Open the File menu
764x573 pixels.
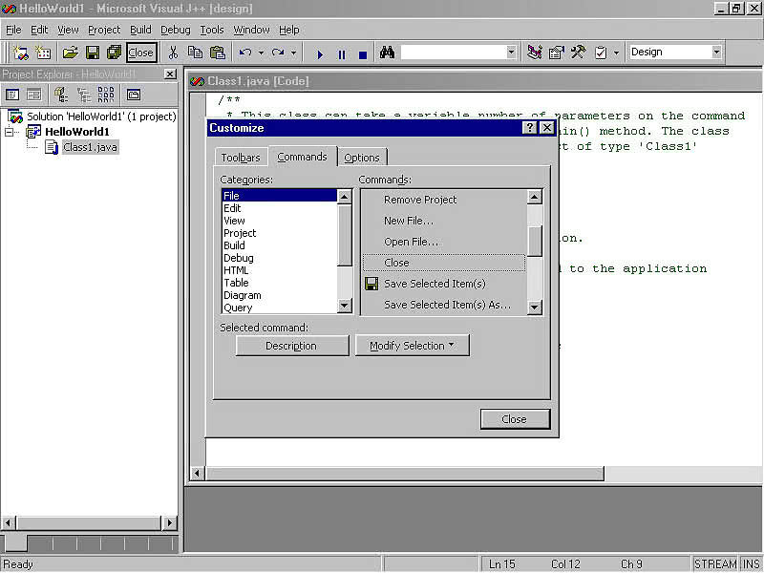click(13, 30)
